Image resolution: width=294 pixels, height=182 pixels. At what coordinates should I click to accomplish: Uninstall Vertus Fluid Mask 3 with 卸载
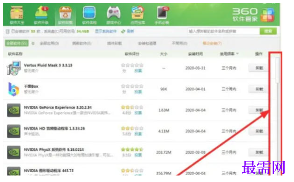tap(259, 68)
